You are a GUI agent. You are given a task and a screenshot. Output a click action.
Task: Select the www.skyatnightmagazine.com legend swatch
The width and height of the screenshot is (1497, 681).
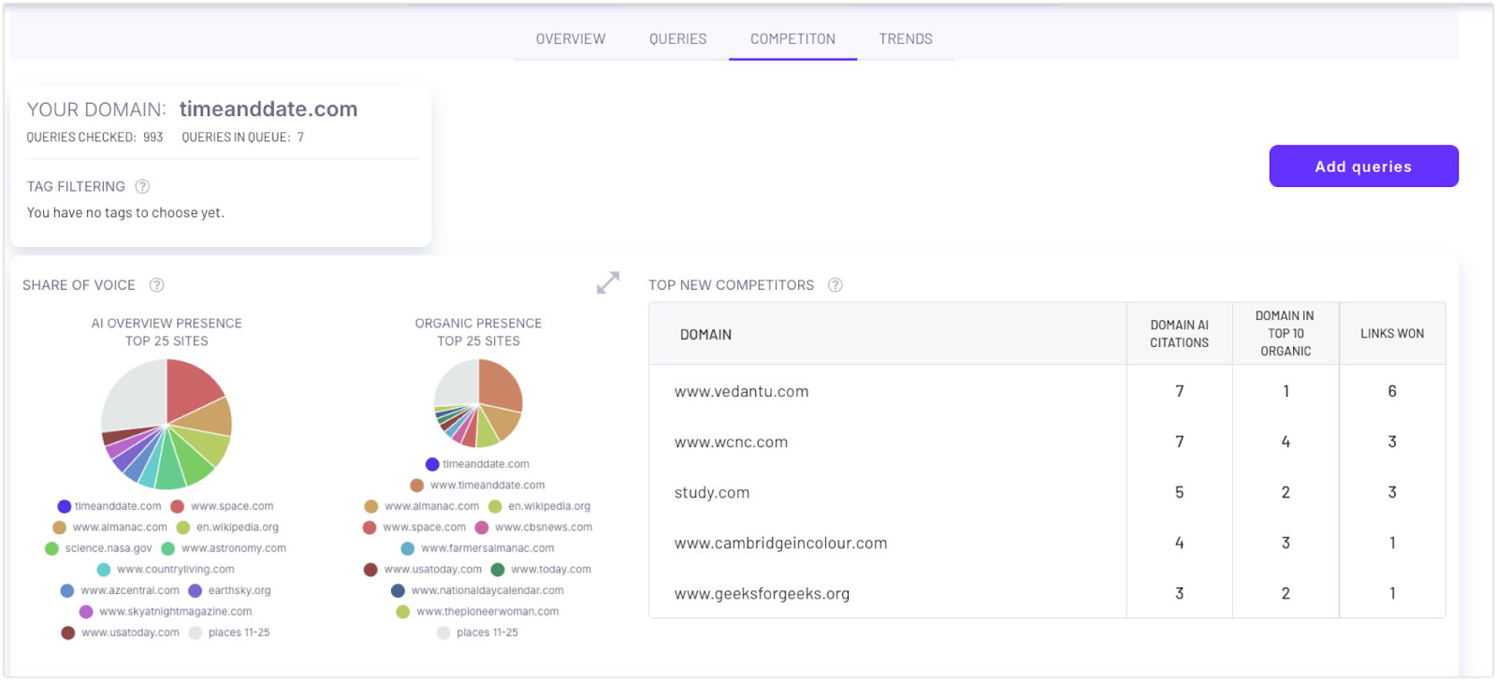point(86,612)
